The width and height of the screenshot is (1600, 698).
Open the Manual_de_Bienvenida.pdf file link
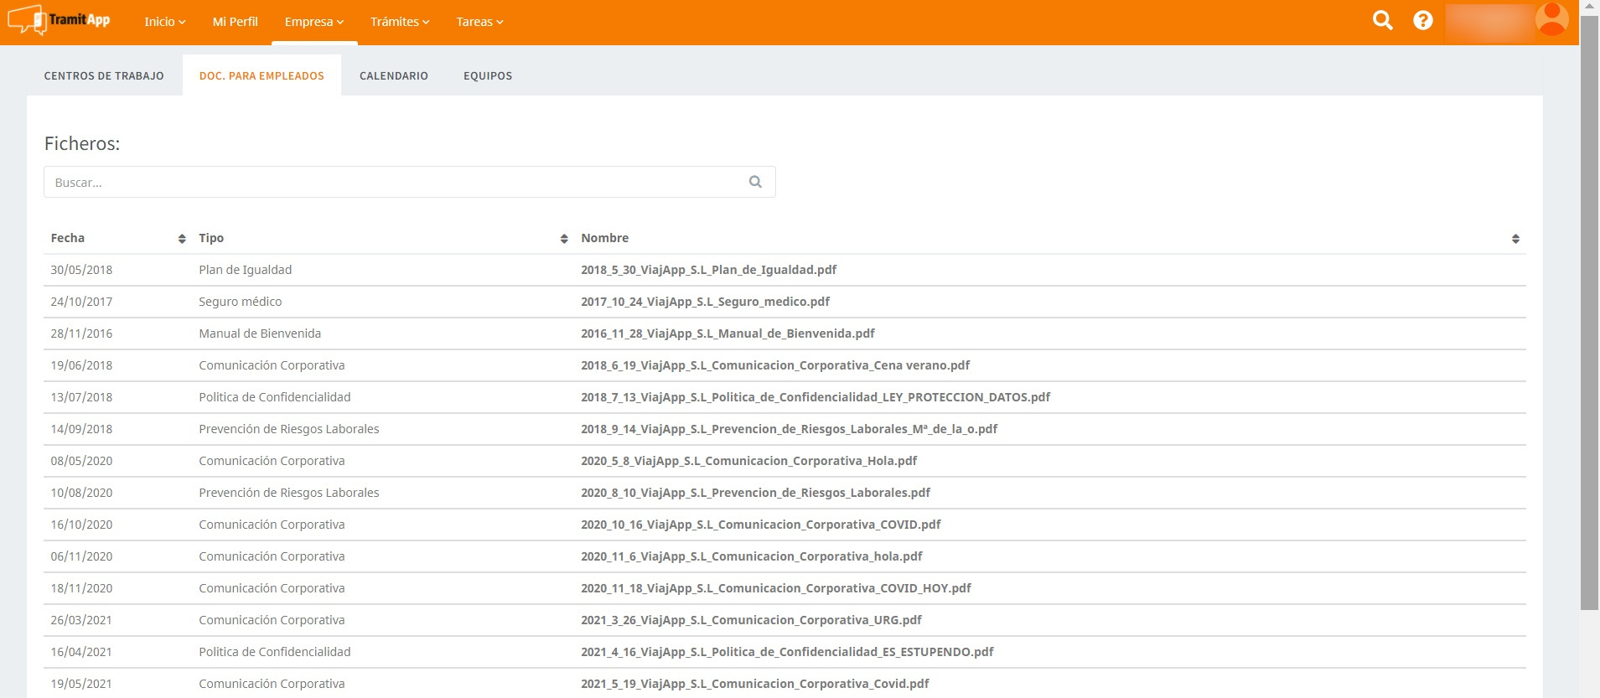(728, 333)
